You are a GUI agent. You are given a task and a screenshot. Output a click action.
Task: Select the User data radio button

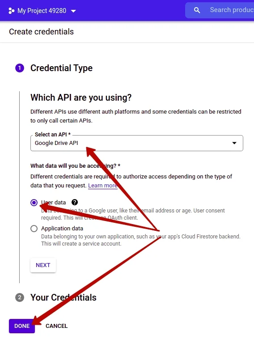pyautogui.click(x=34, y=203)
